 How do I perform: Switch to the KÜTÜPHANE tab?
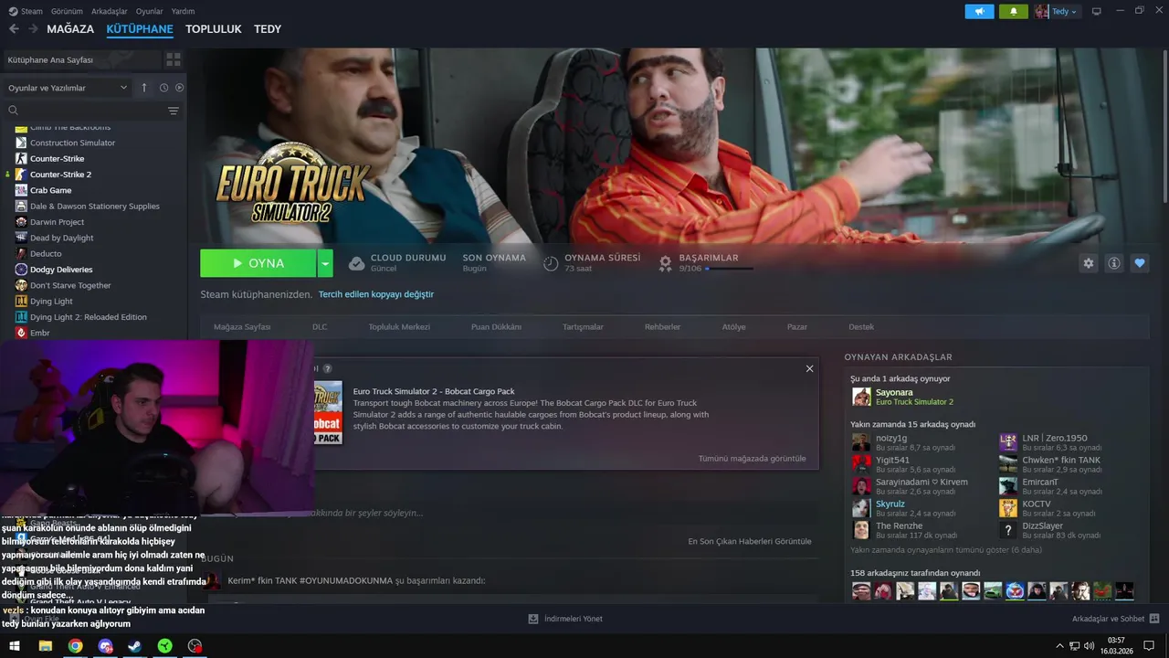[x=140, y=29]
